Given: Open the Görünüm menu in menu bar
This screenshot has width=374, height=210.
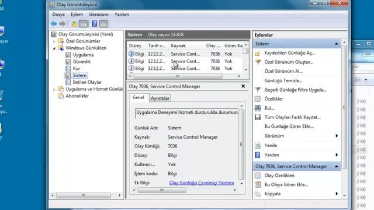Looking at the screenshot, I should [99, 15].
